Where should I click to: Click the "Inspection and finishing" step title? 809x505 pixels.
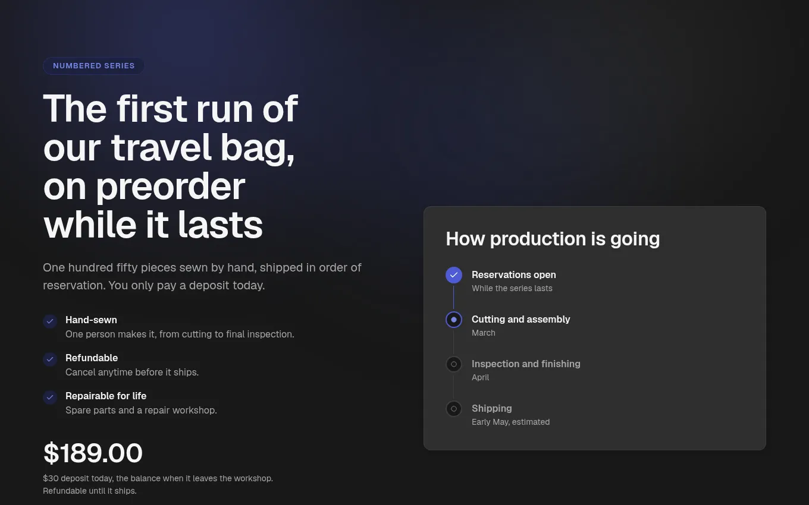526,364
